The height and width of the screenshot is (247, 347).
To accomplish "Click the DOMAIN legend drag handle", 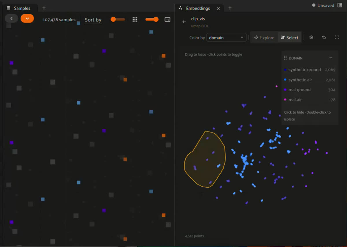I will [x=285, y=58].
